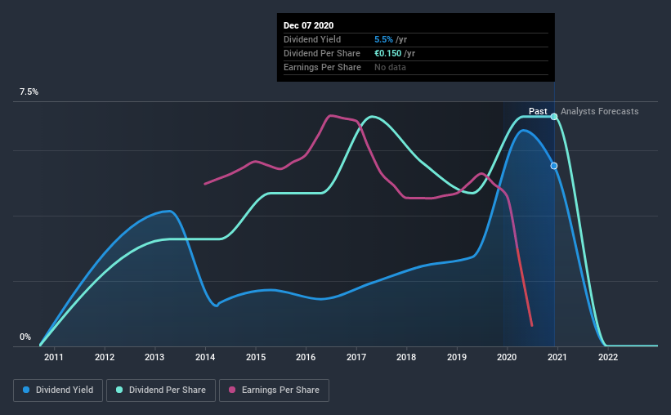Viewport: 671px width, 415px height.
Task: Toggle the Earnings Per Share legend button
Action: [x=274, y=390]
